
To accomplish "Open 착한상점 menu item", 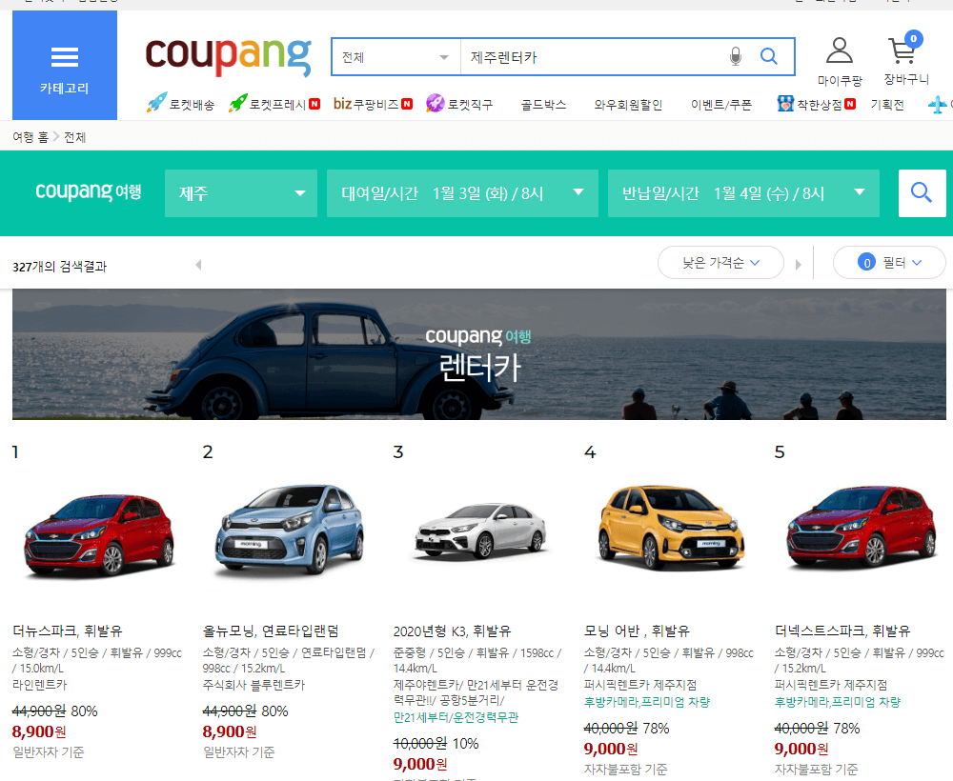I will click(x=820, y=105).
